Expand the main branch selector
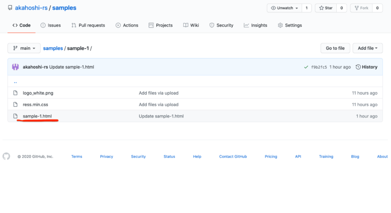This screenshot has width=391, height=213. pyautogui.click(x=24, y=48)
